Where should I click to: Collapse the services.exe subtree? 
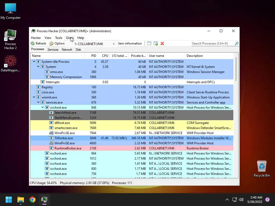tap(38, 102)
